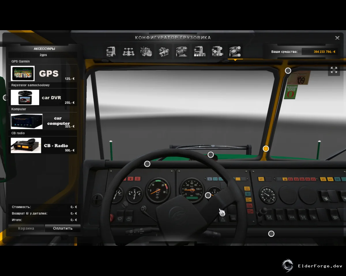Select the interior accessories tab
The image size is (346, 276).
[x=235, y=52]
